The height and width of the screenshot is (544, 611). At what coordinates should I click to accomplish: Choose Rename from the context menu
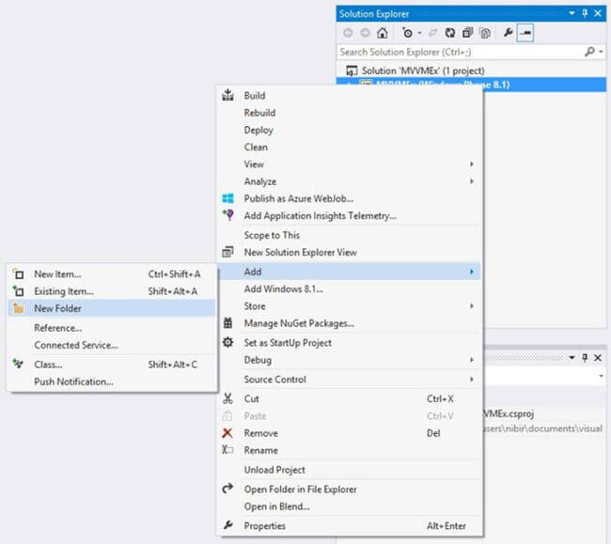coord(349,450)
